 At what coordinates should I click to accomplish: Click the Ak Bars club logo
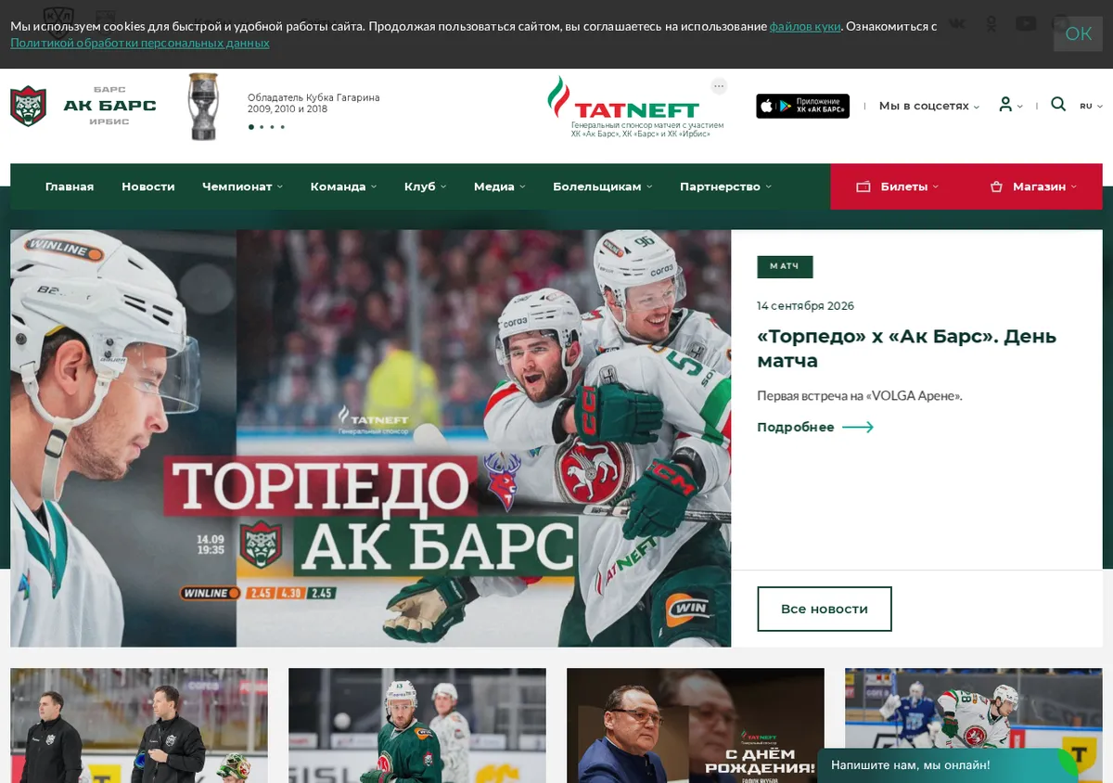pos(83,106)
